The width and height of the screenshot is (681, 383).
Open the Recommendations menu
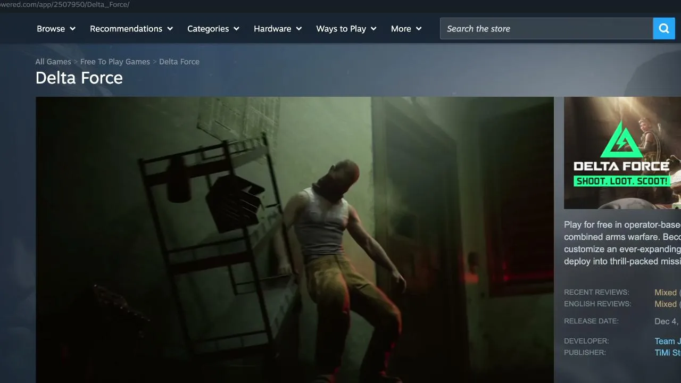pos(131,29)
